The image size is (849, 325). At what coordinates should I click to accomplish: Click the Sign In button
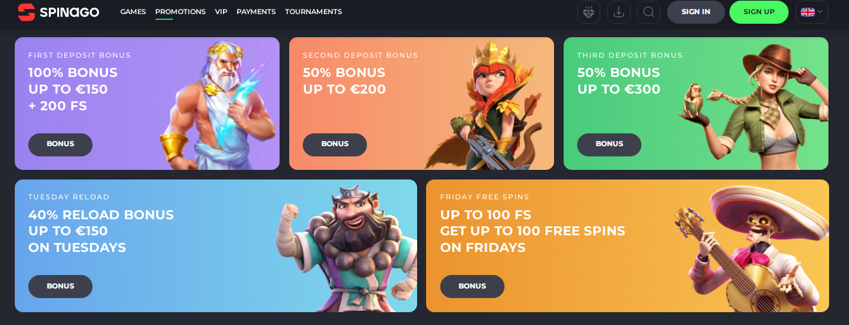696,12
